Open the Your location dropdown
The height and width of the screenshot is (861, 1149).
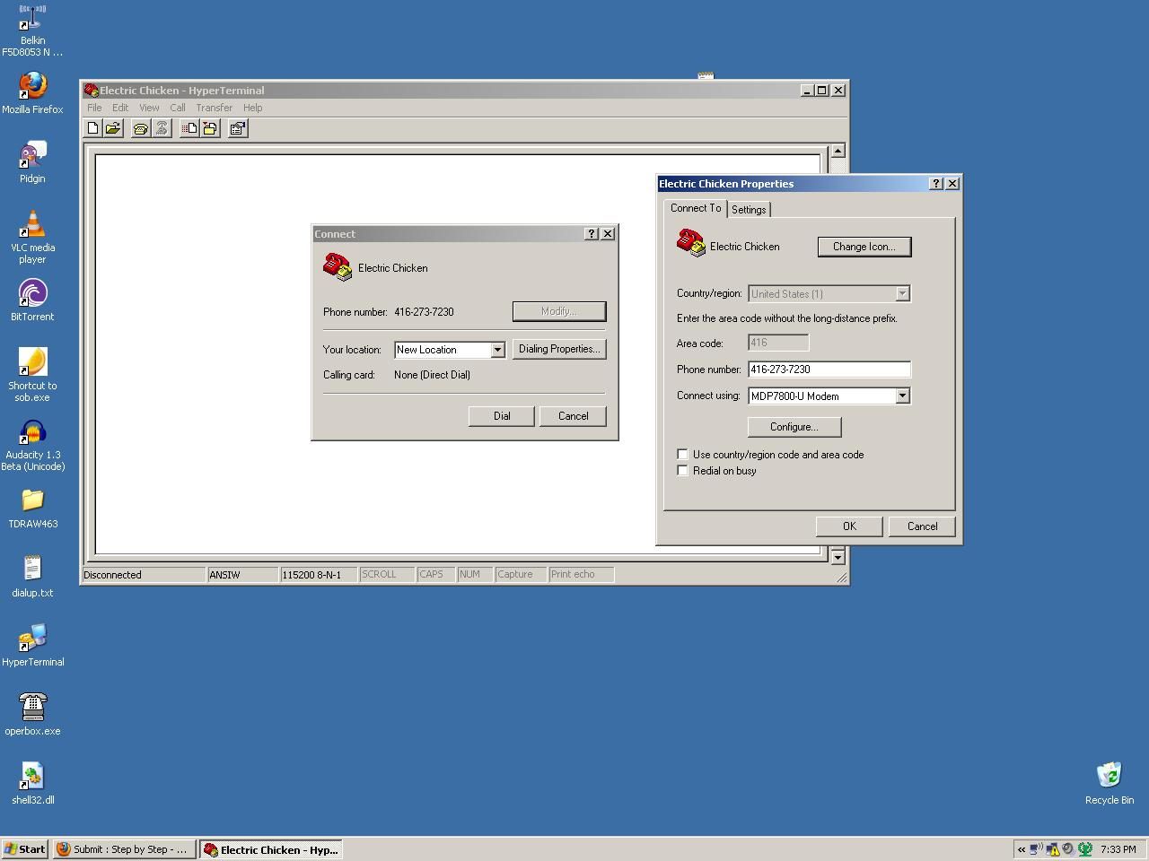[x=497, y=350]
